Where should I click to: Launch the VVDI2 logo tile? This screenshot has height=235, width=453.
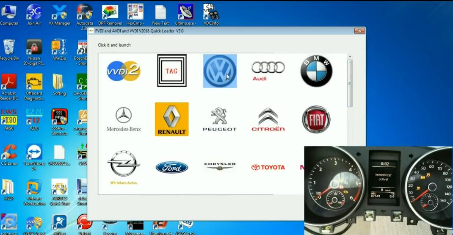point(123,71)
